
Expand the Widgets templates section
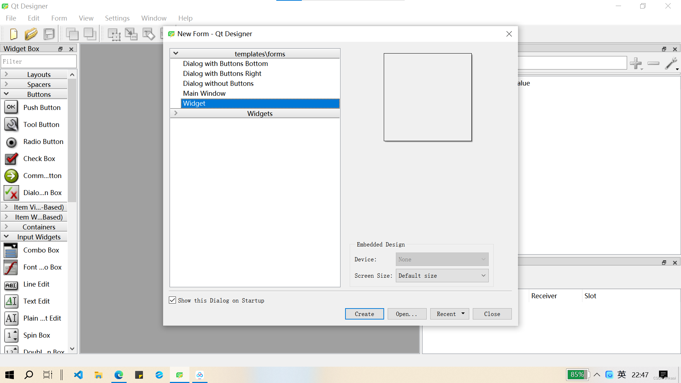[x=176, y=113]
